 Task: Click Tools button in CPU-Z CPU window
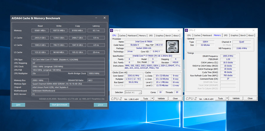click(145, 99)
